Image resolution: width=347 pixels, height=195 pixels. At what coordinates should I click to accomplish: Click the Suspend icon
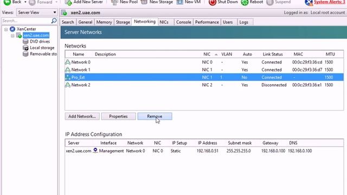click(270, 2)
